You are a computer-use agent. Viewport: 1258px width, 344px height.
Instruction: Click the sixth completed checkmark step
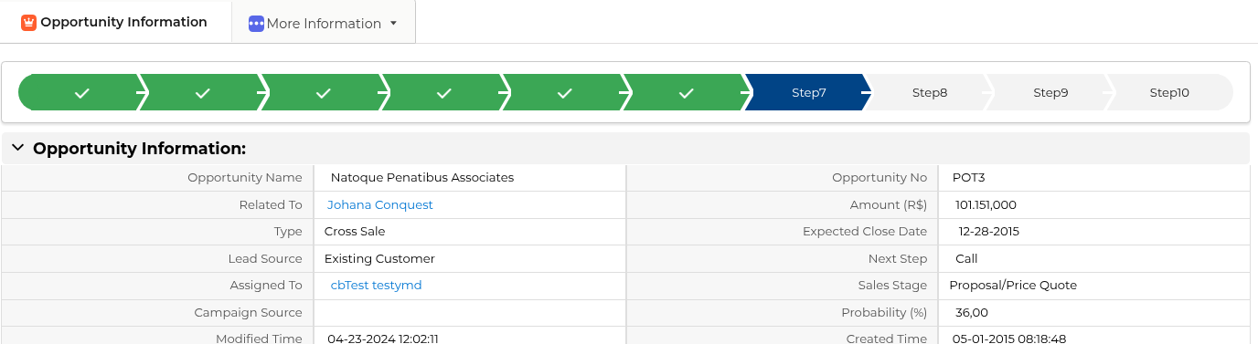(x=687, y=92)
